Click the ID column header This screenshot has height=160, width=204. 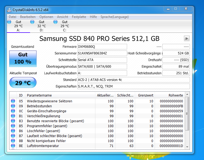pyautogui.click(x=21, y=95)
